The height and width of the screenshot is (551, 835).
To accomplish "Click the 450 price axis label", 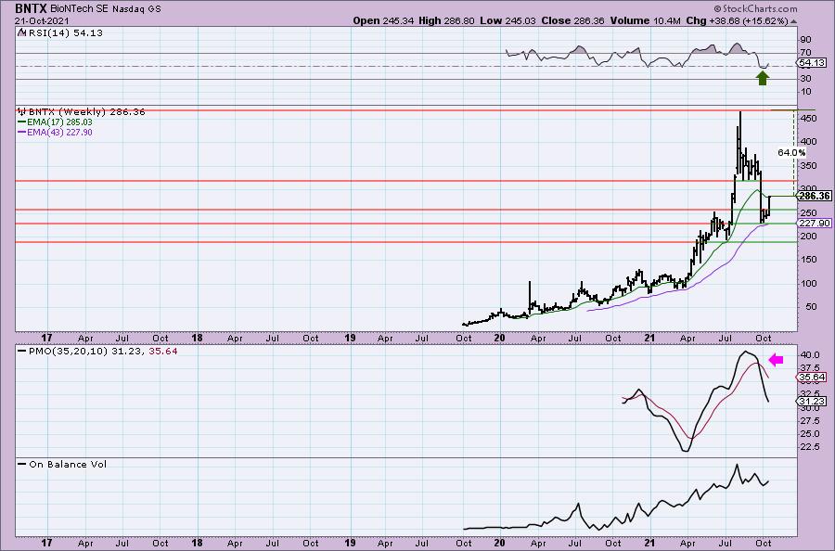I will click(809, 118).
